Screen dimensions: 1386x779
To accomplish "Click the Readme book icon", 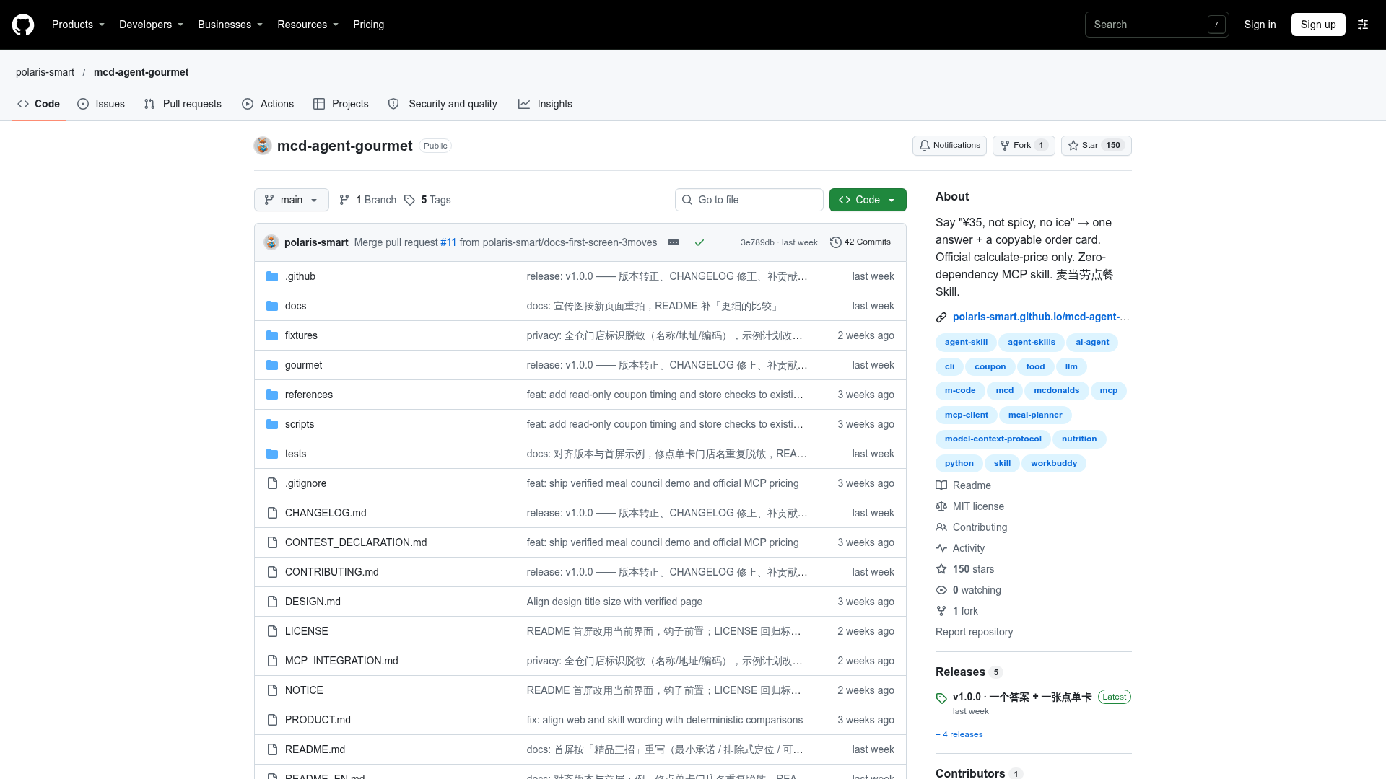I will pyautogui.click(x=941, y=485).
